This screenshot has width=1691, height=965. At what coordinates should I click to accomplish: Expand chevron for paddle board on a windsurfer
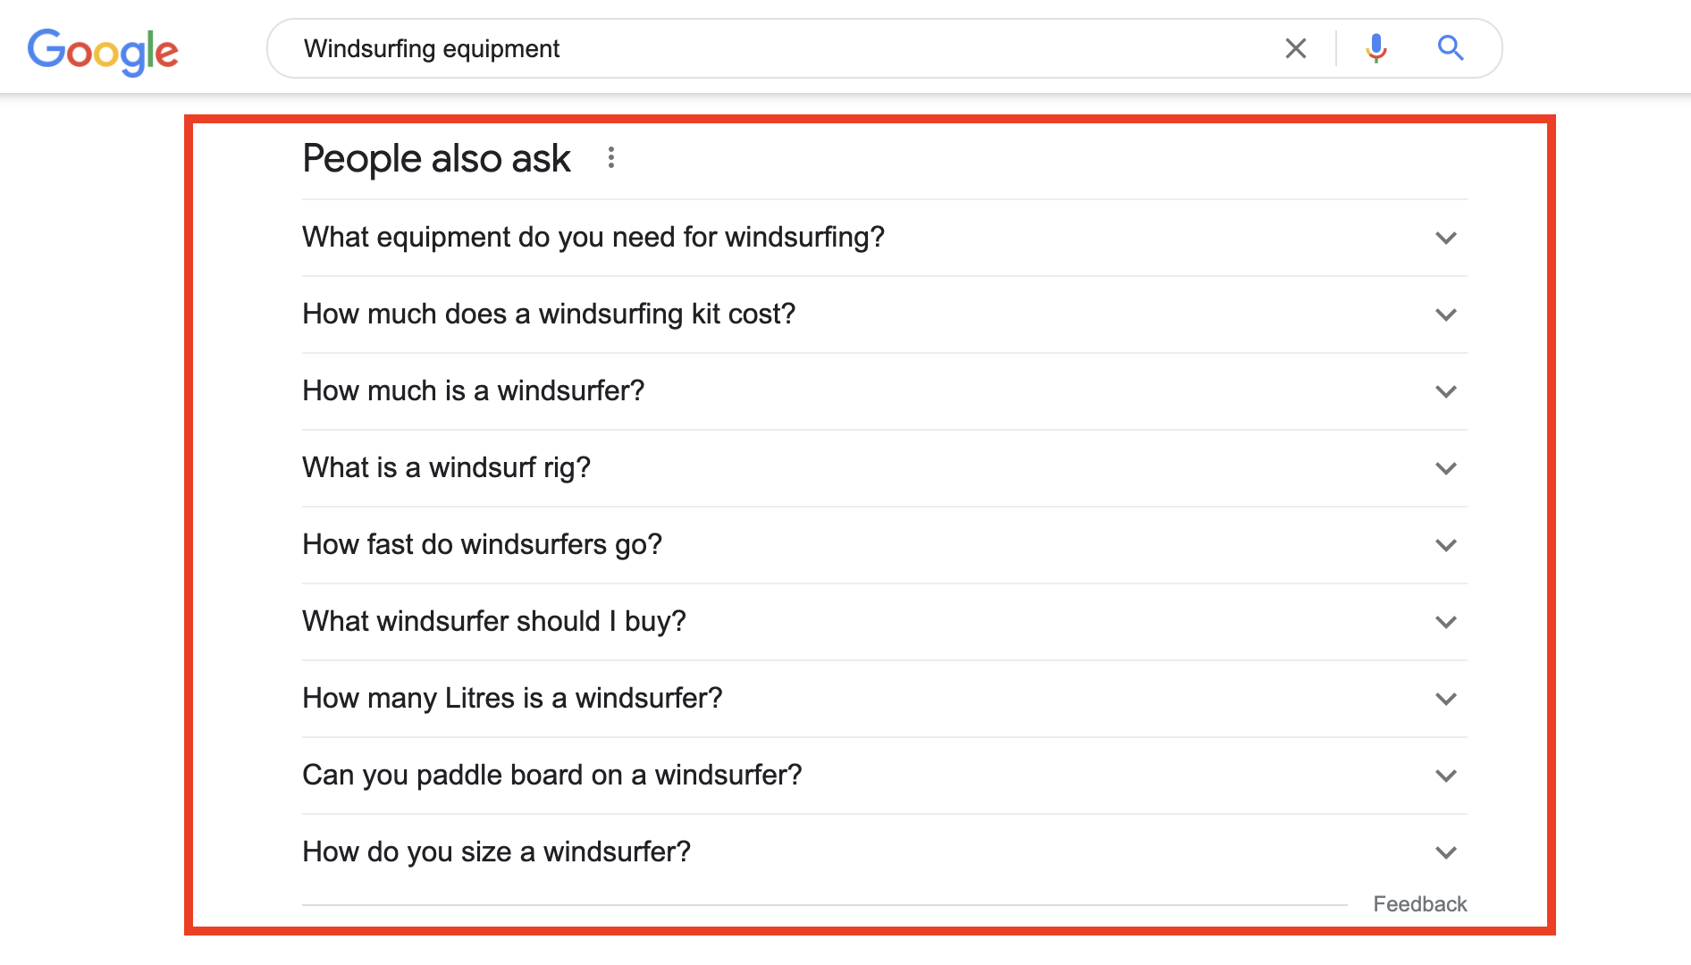(x=1446, y=776)
